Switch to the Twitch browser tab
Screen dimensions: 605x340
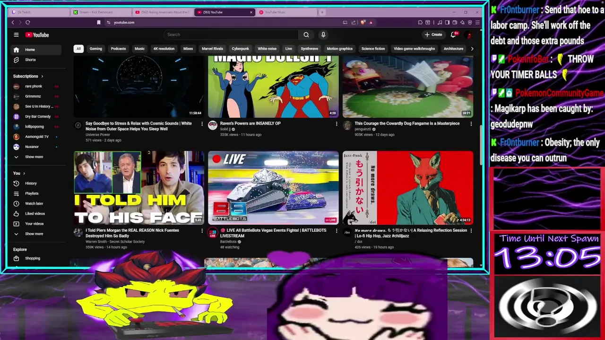pyautogui.click(x=39, y=12)
